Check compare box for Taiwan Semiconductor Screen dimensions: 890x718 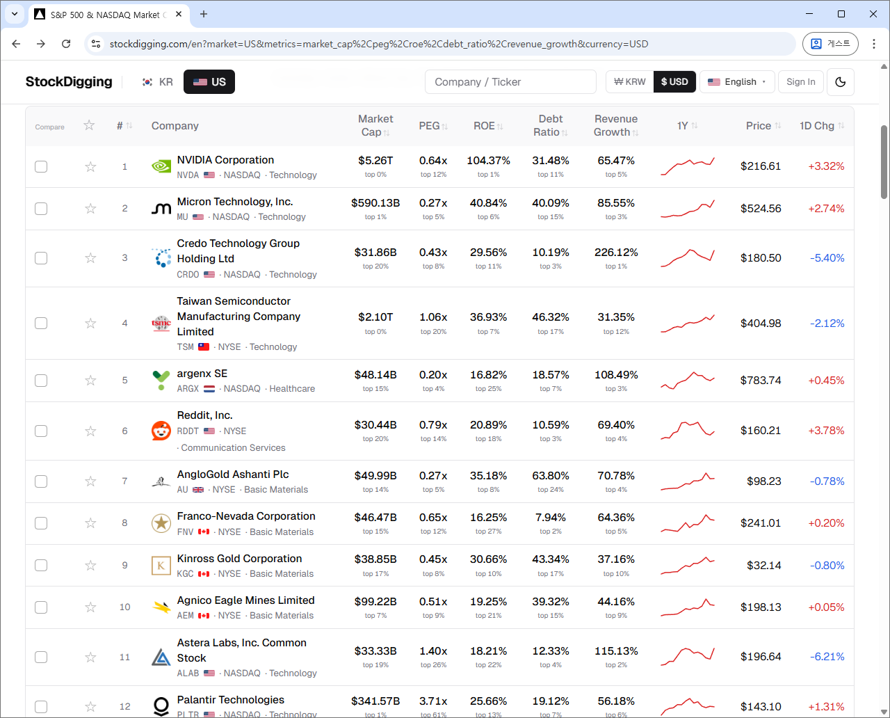pyautogui.click(x=41, y=324)
